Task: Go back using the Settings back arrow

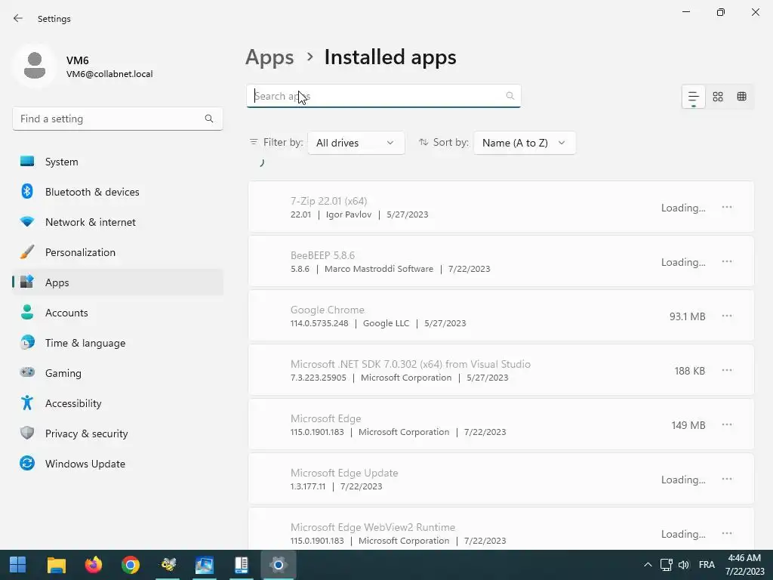Action: click(18, 18)
